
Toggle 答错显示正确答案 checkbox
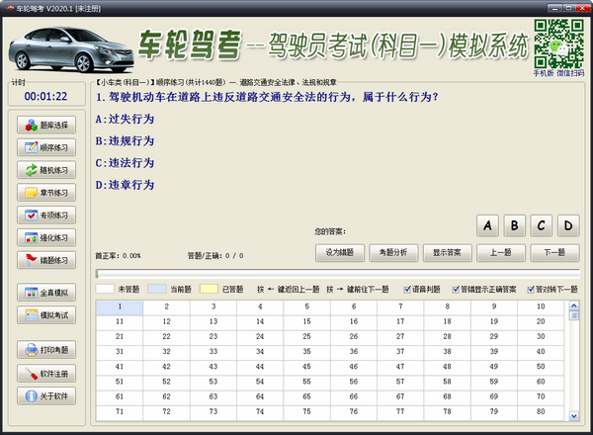click(455, 290)
